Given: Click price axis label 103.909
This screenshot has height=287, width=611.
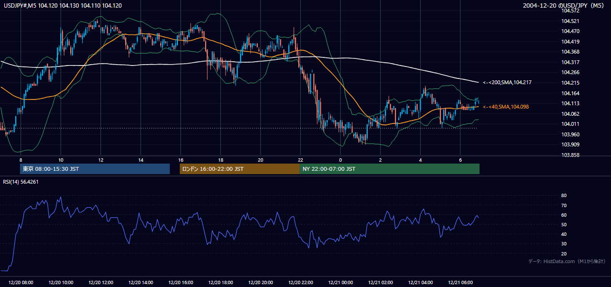Looking at the screenshot, I should coord(571,144).
